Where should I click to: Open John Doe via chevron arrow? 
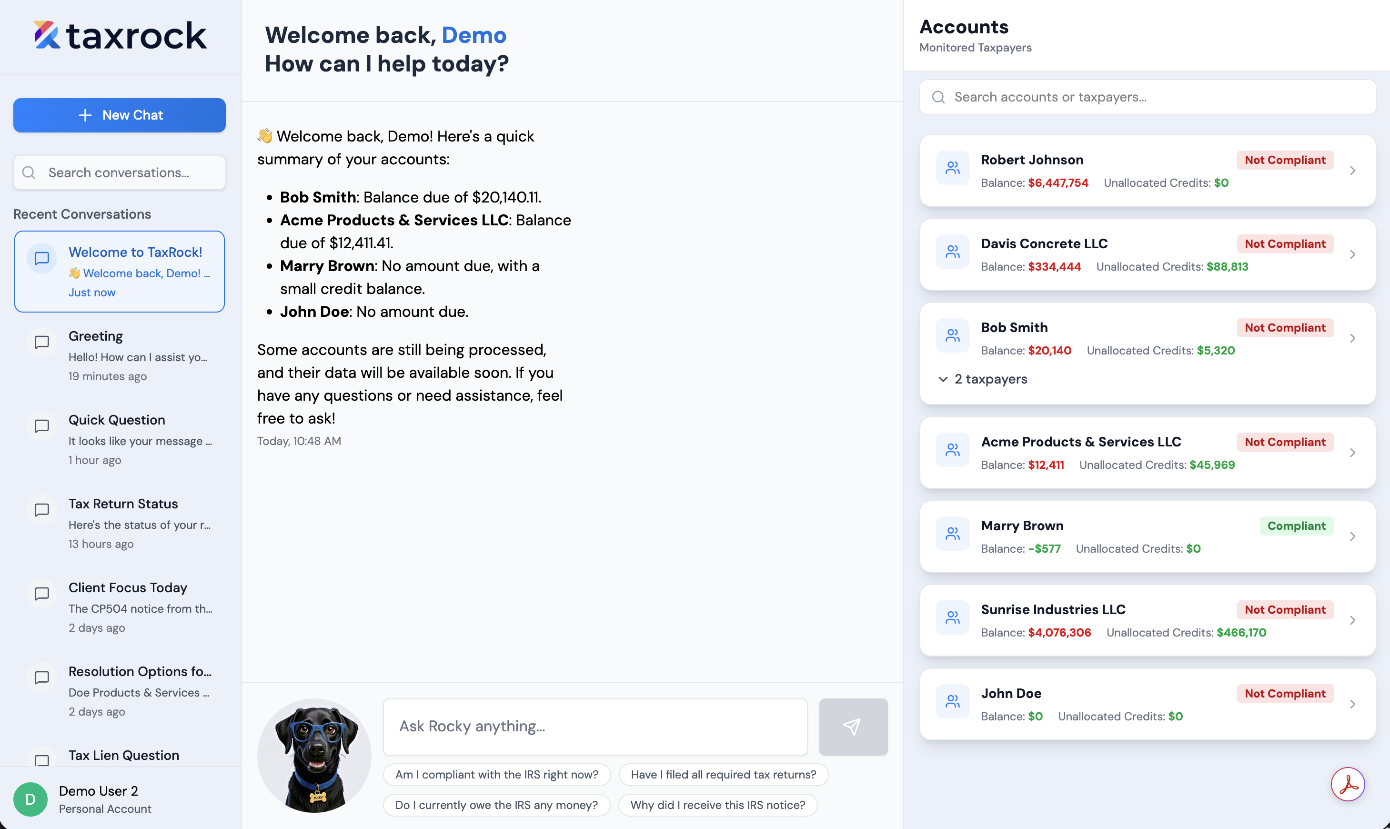pyautogui.click(x=1352, y=705)
